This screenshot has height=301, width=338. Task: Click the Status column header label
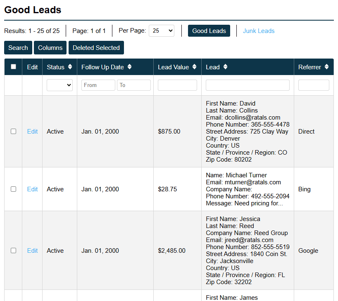click(56, 67)
